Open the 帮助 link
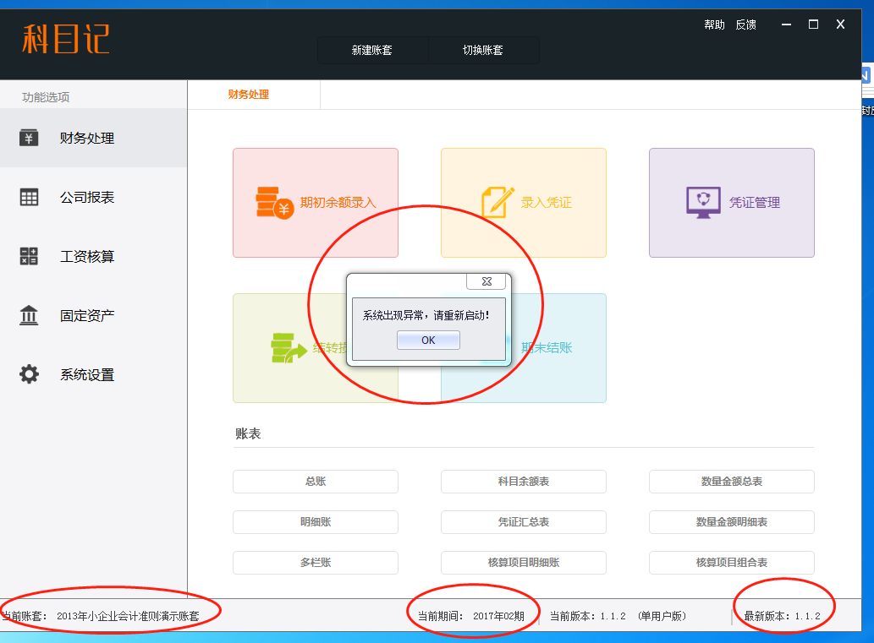Screen dimensions: 874x643 [x=714, y=25]
